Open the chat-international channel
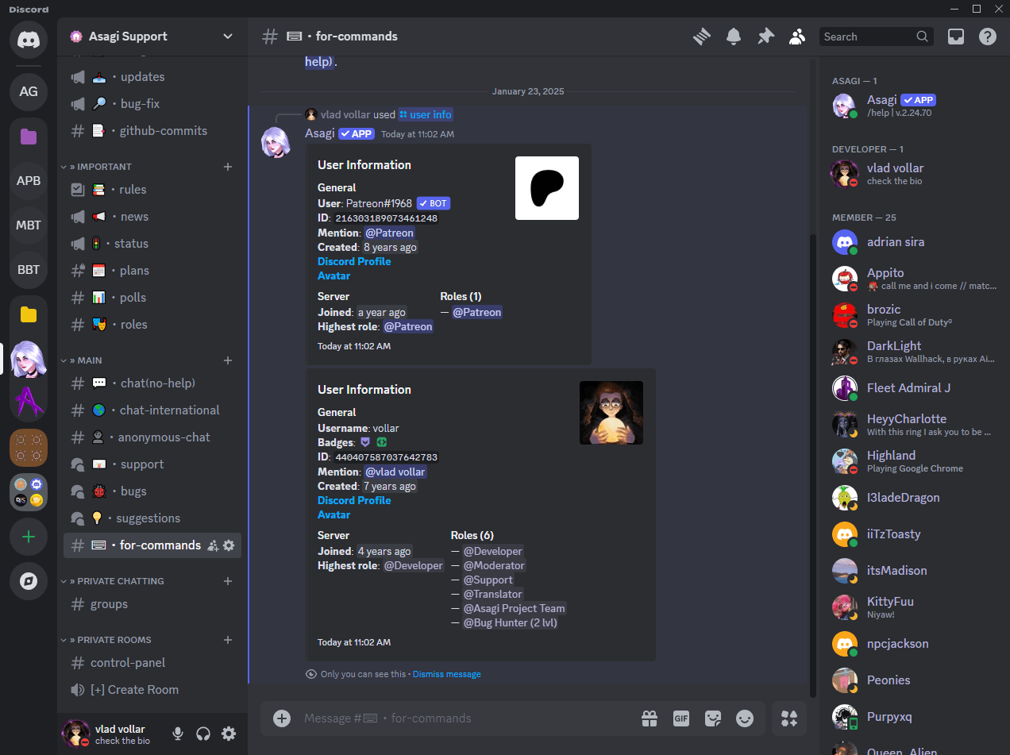The height and width of the screenshot is (755, 1010). coord(152,410)
